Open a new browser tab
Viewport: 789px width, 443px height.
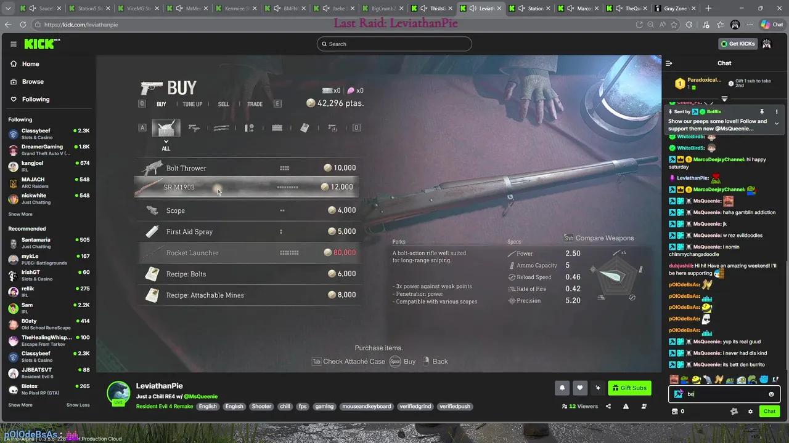(708, 9)
